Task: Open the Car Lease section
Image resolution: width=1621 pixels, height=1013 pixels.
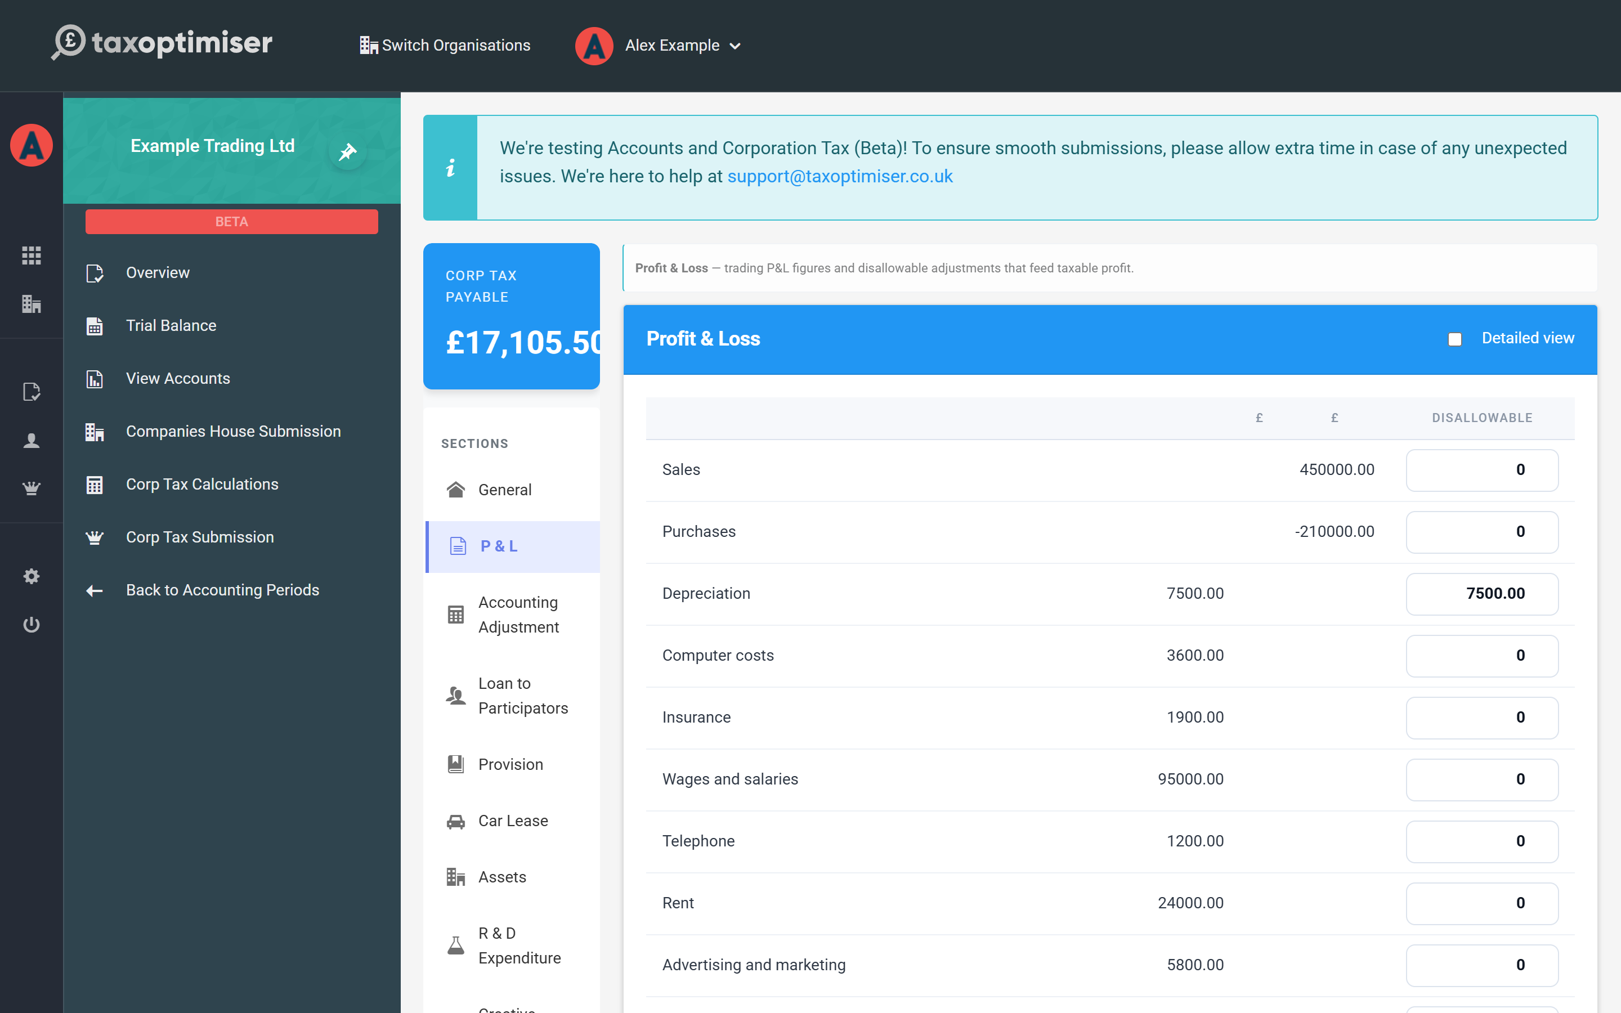Action: [x=512, y=821]
